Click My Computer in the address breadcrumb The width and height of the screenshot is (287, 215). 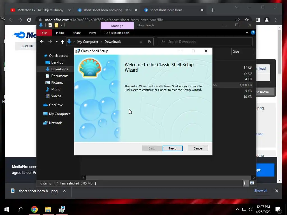(88, 42)
